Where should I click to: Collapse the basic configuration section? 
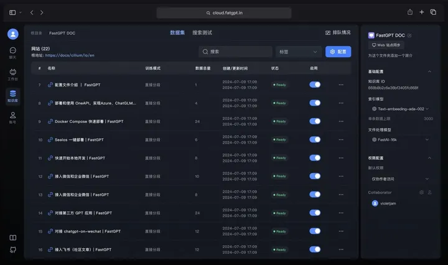coord(429,72)
